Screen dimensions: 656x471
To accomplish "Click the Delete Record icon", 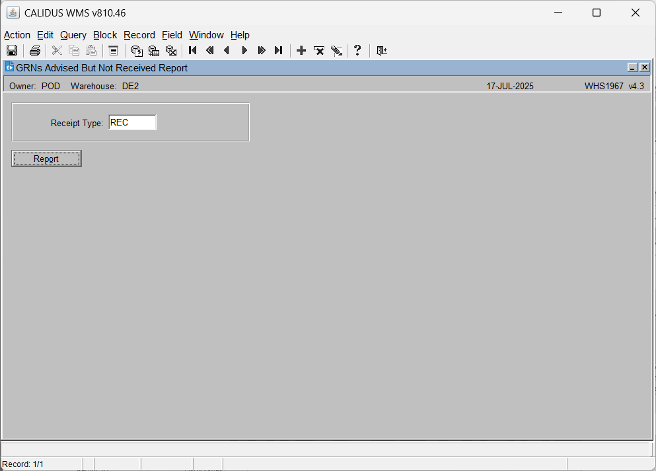I will 319,51.
